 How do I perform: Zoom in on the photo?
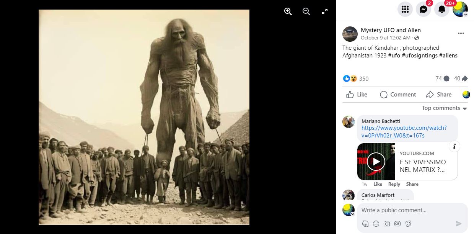point(288,11)
